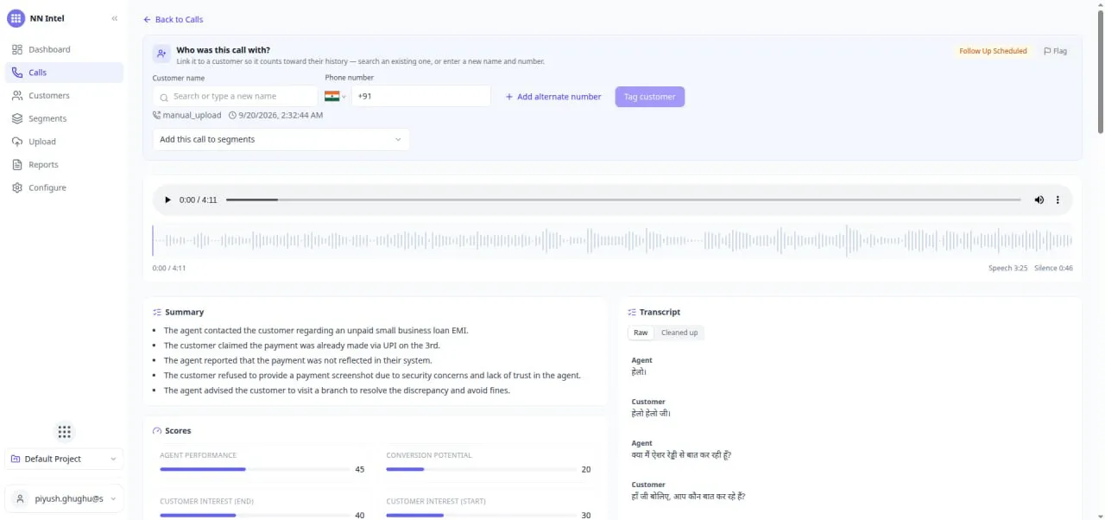Open Dashboard in the sidebar
This screenshot has width=1105, height=520.
(x=64, y=49)
